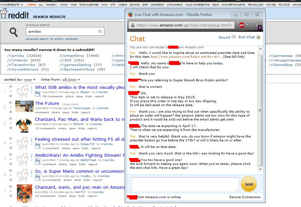The image size is (301, 207).
Task: Downvote 'So, is Super Mario common' post
Action: pos(10,180)
